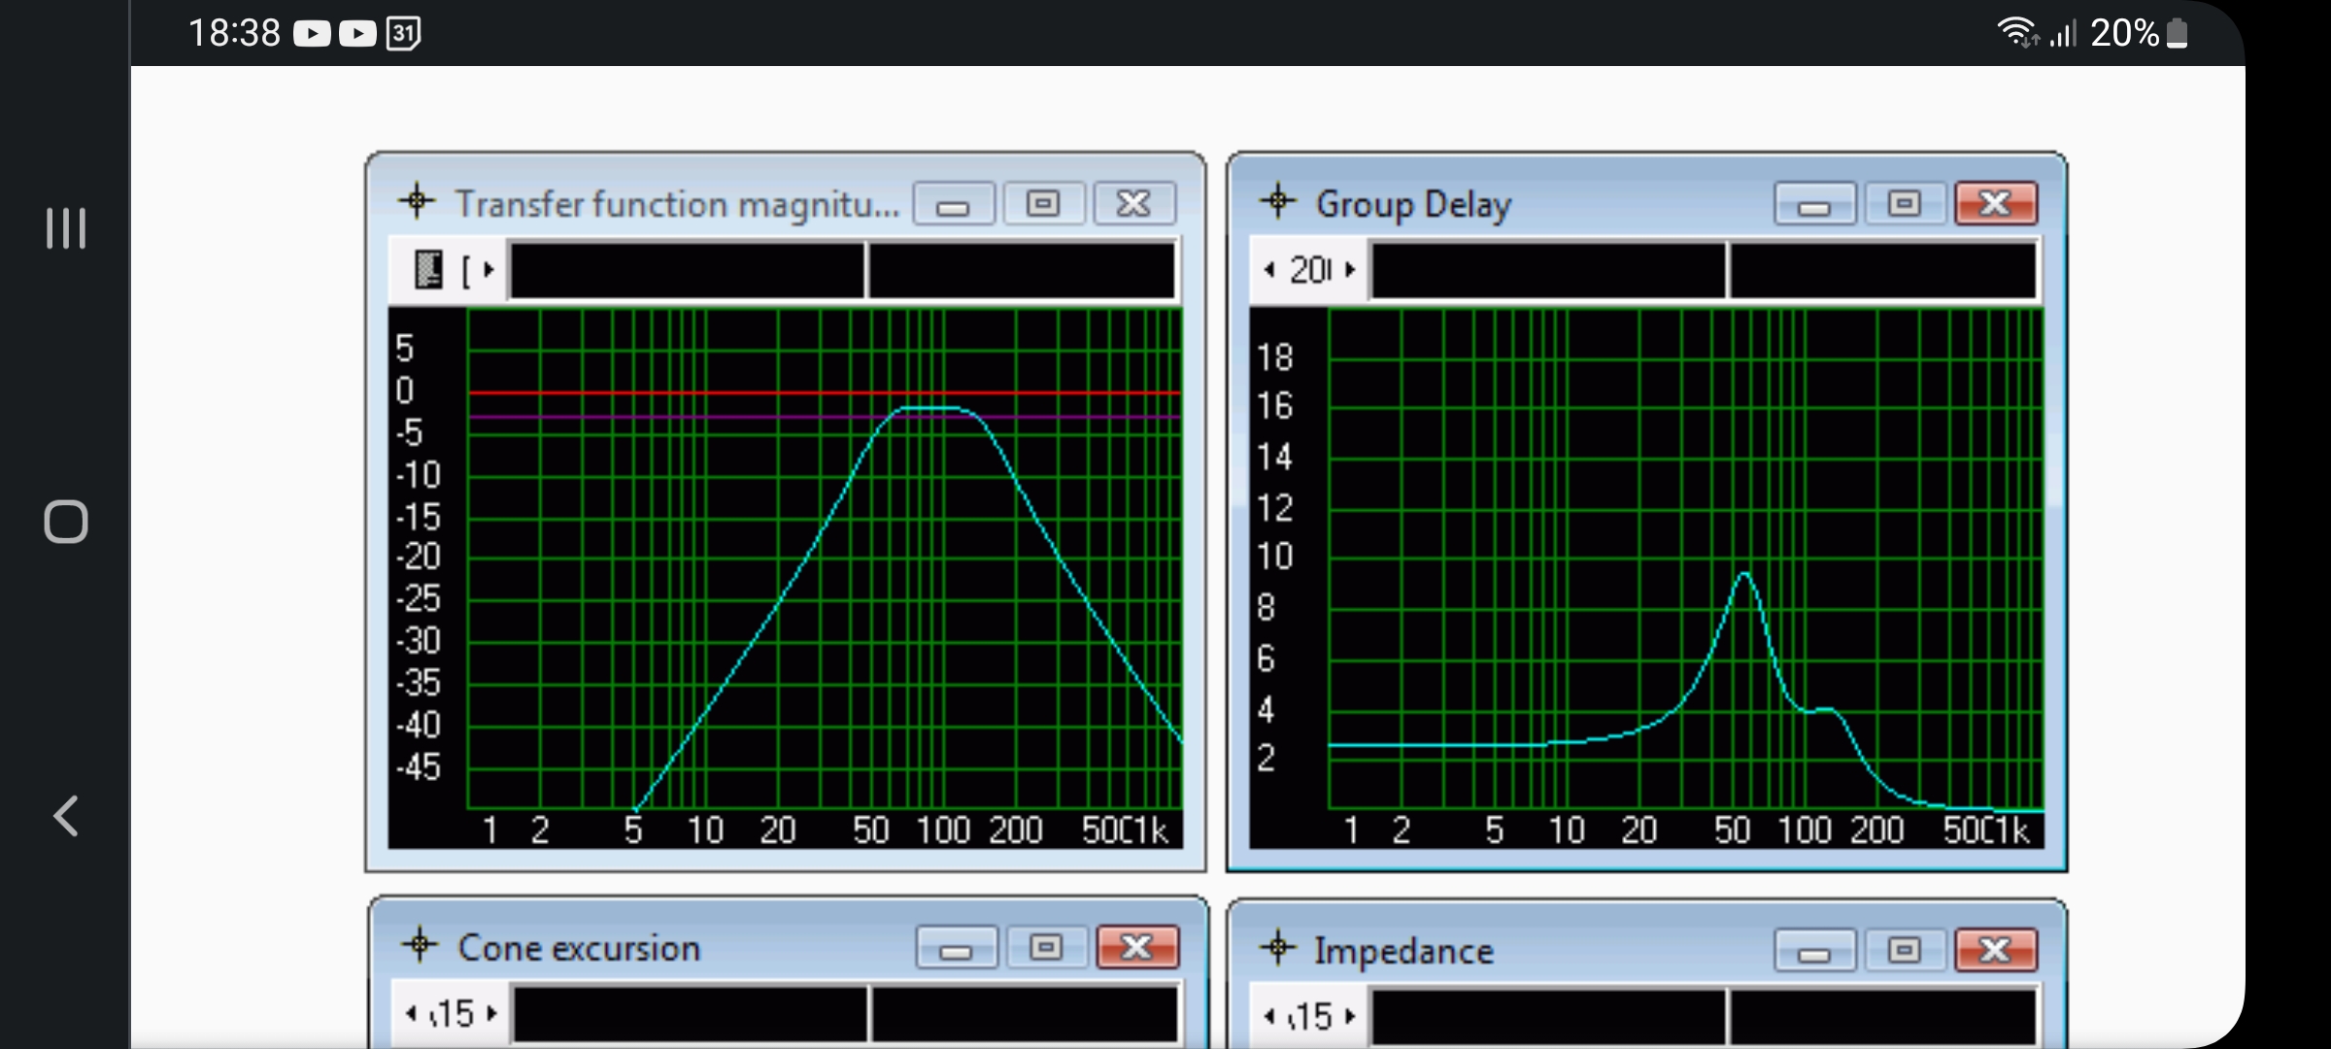Viewport: 2331px width, 1049px height.
Task: Tap the YouTube icon in status bar
Action: click(x=313, y=34)
